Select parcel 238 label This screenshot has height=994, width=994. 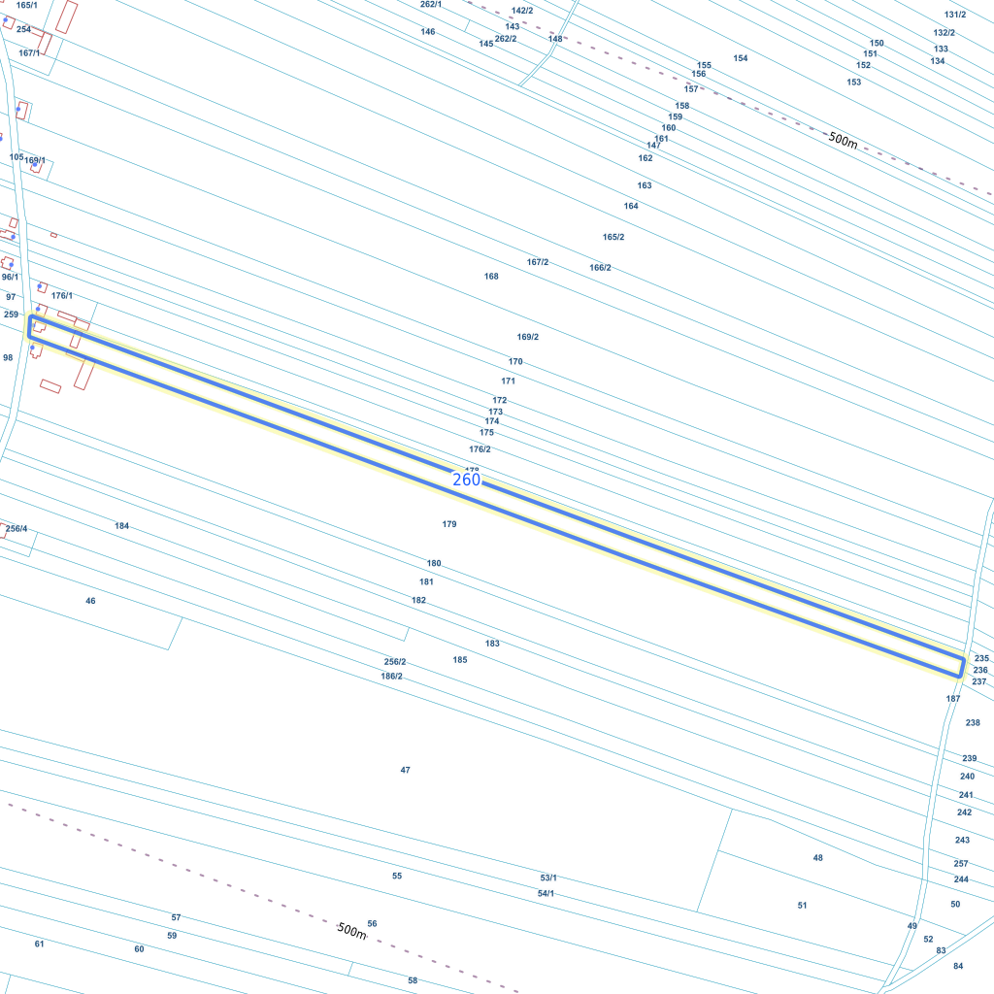973,723
